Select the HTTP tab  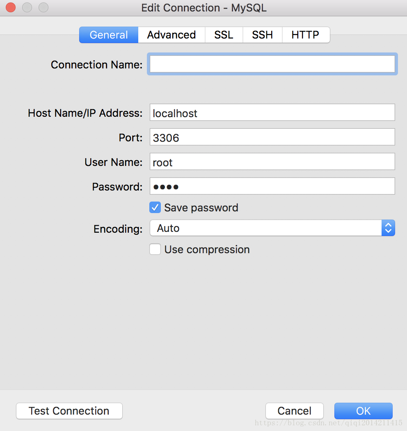306,35
